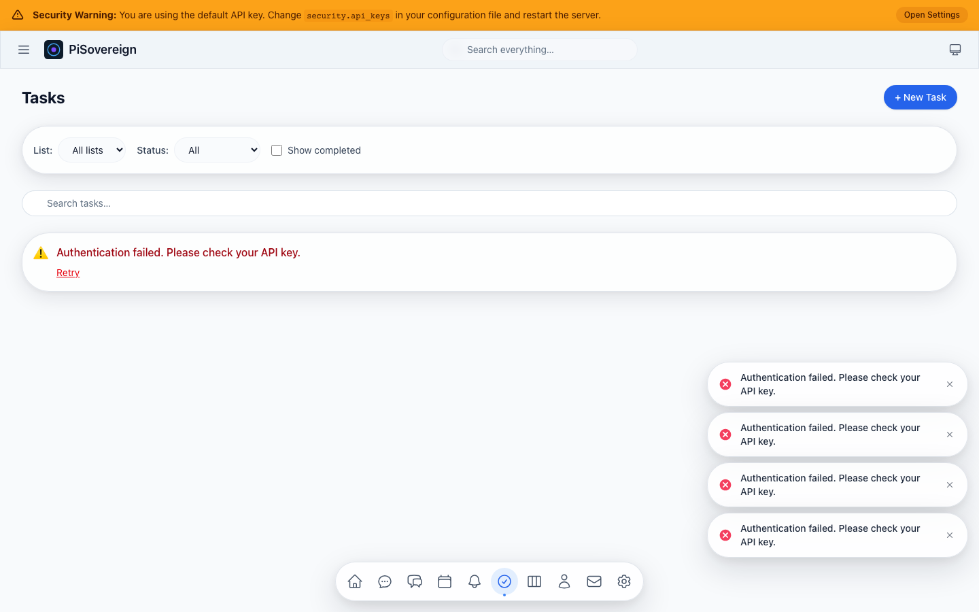
Task: Enable the Show completed checkbox
Action: point(277,150)
